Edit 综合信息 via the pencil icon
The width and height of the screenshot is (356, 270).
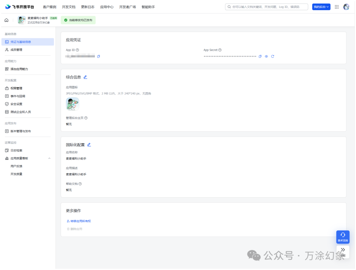[x=85, y=77]
